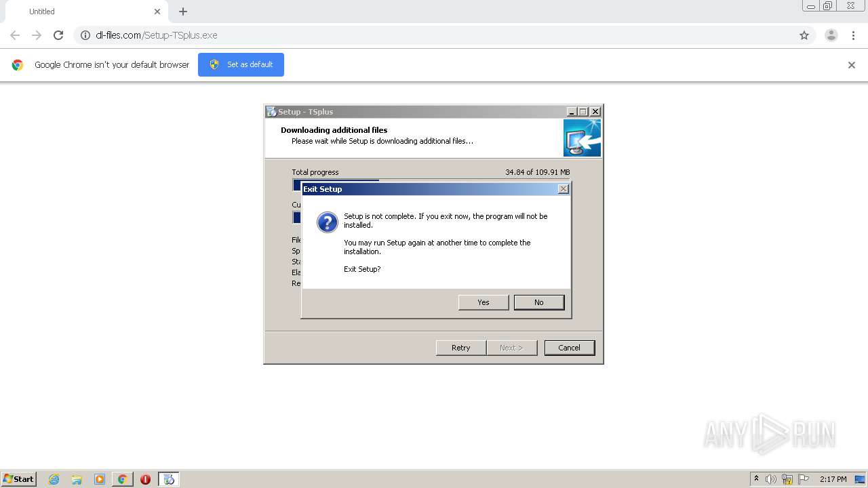The height and width of the screenshot is (488, 868).
Task: Open the Windows Start menu
Action: 19,479
